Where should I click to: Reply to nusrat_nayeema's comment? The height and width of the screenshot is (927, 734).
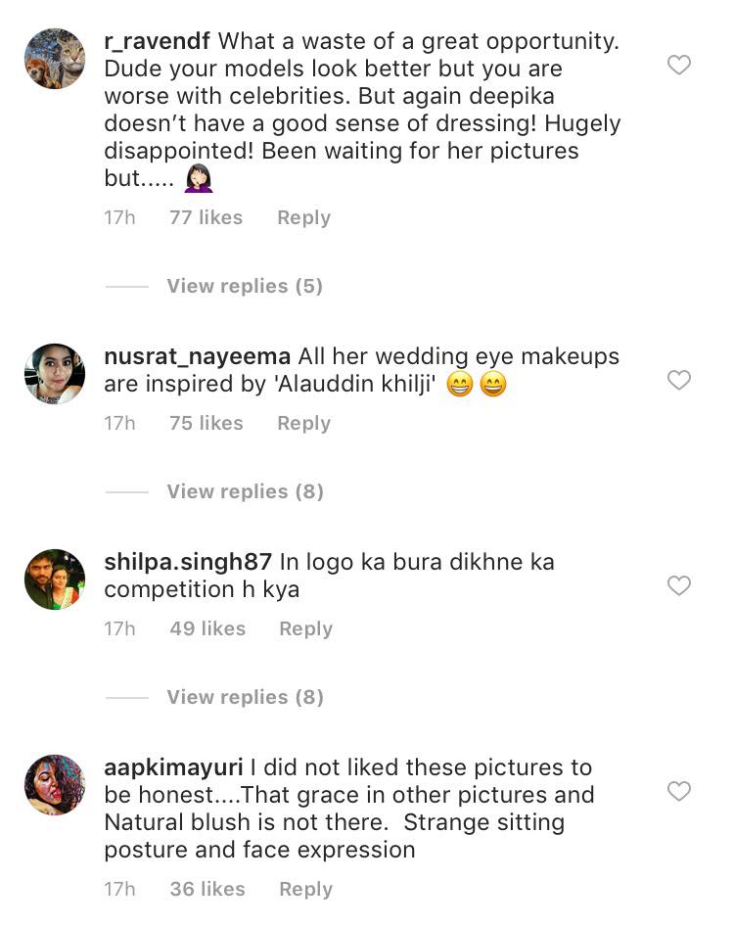(x=303, y=423)
